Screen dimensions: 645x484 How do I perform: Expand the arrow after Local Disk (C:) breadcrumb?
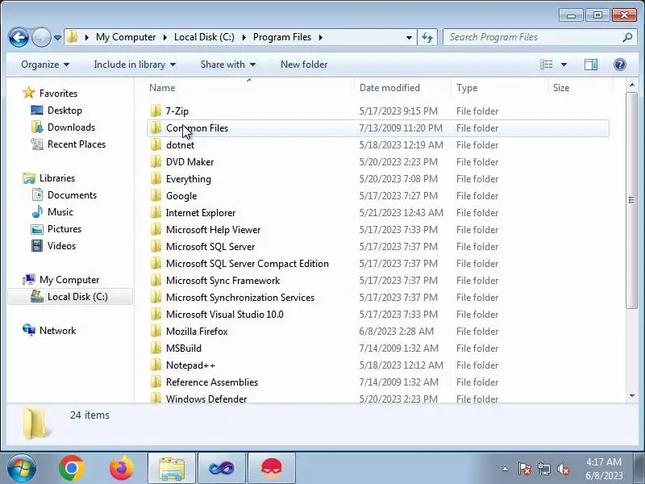pyautogui.click(x=244, y=37)
